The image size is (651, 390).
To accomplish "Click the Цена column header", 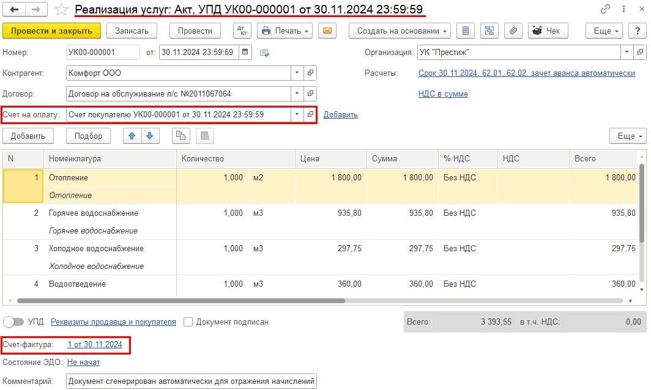I will coord(331,158).
